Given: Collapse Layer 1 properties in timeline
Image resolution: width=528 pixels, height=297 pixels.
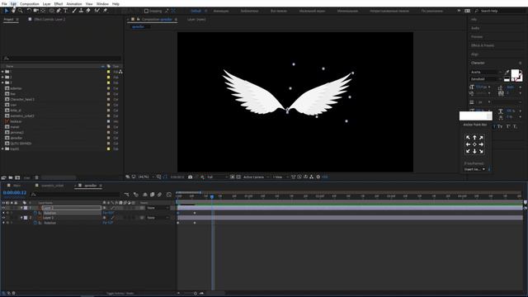Looking at the screenshot, I should (21, 218).
